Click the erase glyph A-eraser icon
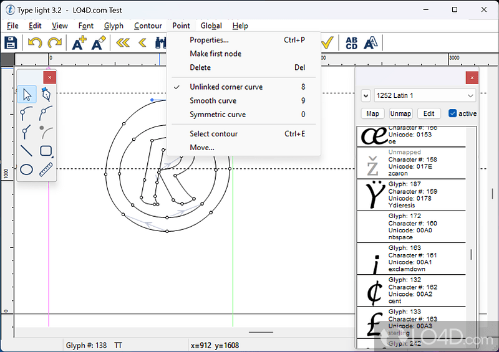 click(x=99, y=42)
